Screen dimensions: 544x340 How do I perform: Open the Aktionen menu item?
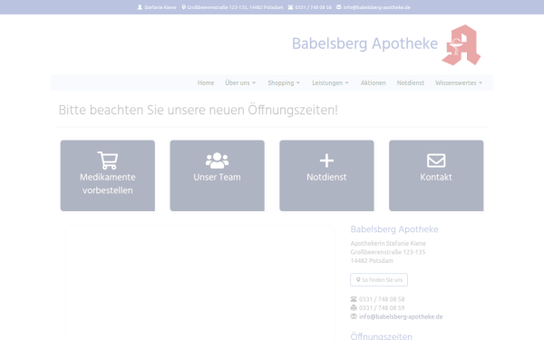click(x=374, y=83)
